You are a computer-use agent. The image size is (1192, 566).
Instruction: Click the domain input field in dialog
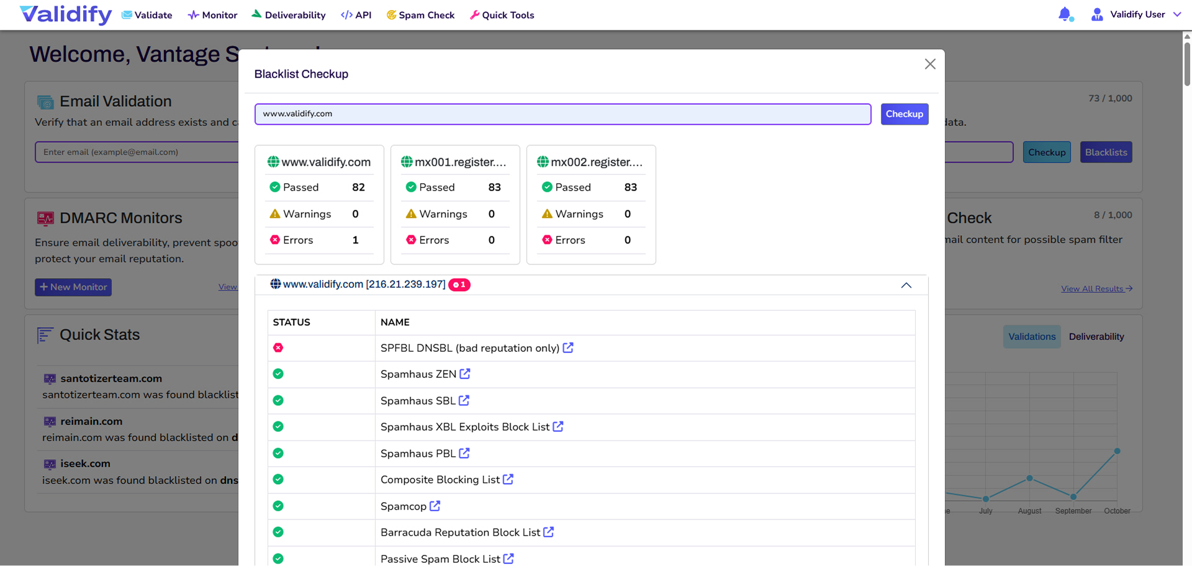tap(562, 114)
